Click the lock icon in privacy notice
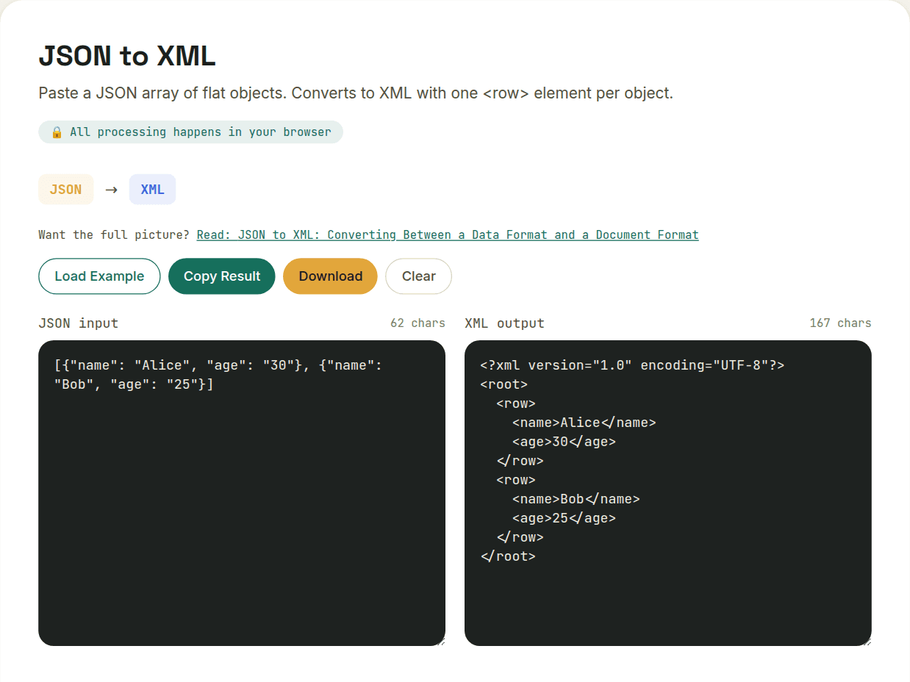Viewport: 910px width, 682px height. (x=57, y=132)
